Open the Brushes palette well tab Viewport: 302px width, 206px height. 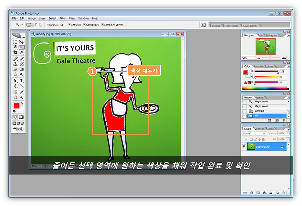point(216,26)
